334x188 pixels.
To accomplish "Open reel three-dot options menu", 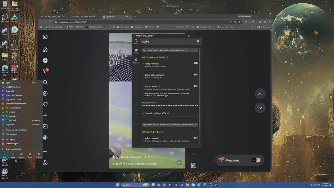I will (194, 155).
